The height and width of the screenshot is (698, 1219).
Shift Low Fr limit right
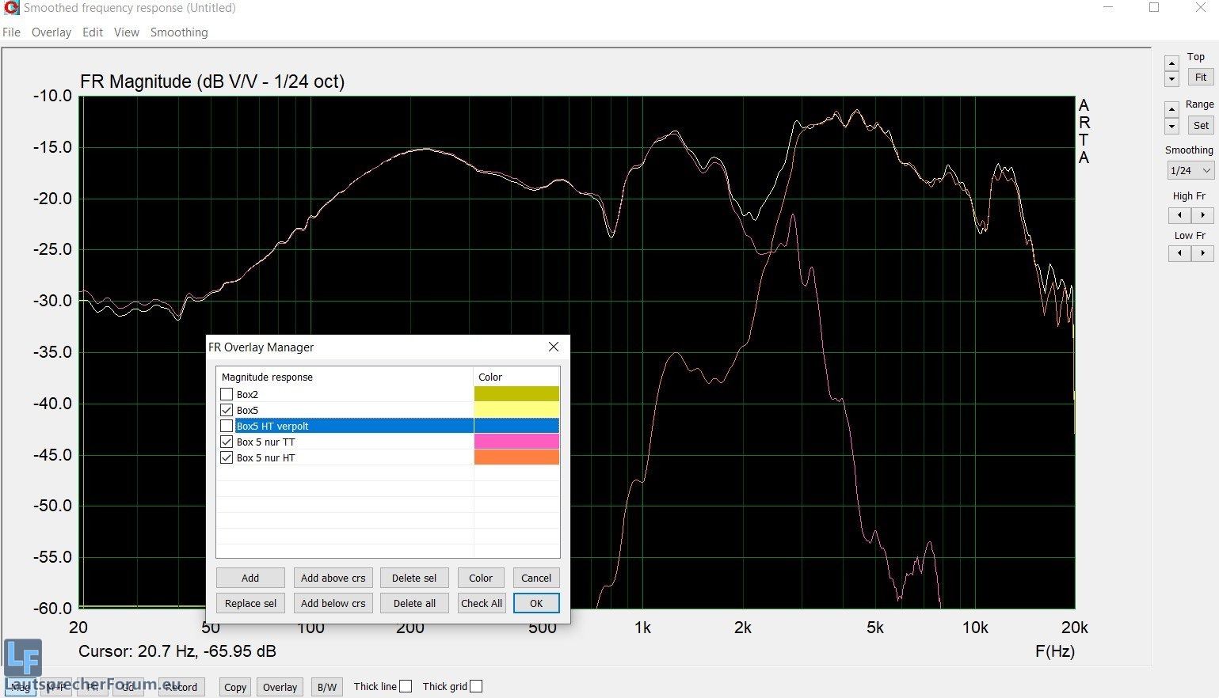[x=1202, y=253]
